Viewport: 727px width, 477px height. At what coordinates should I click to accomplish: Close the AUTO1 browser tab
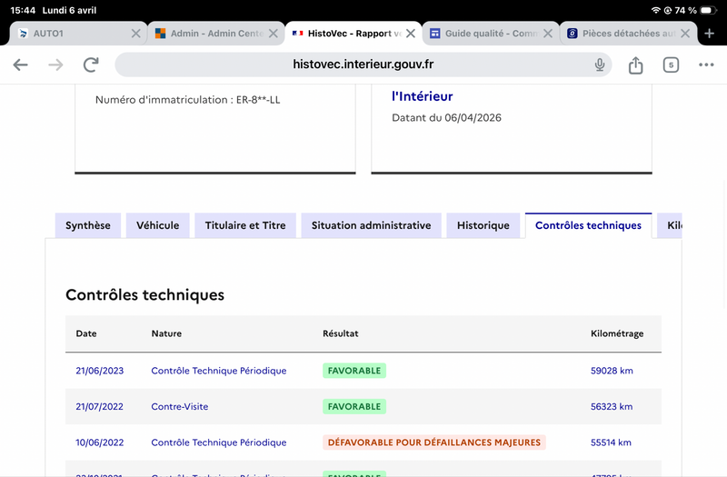(136, 34)
